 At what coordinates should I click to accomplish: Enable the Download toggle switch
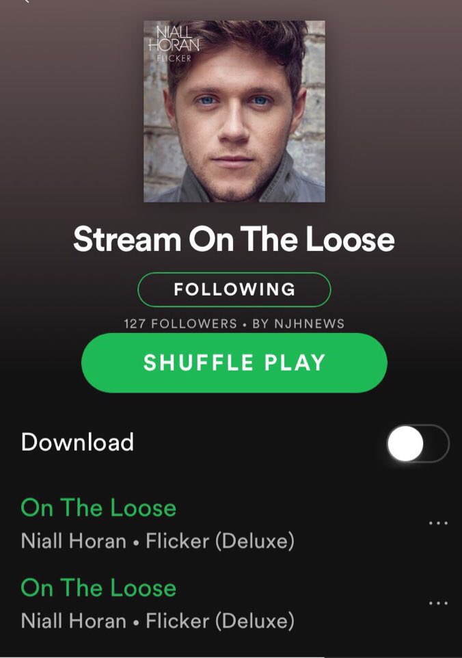pos(418,443)
